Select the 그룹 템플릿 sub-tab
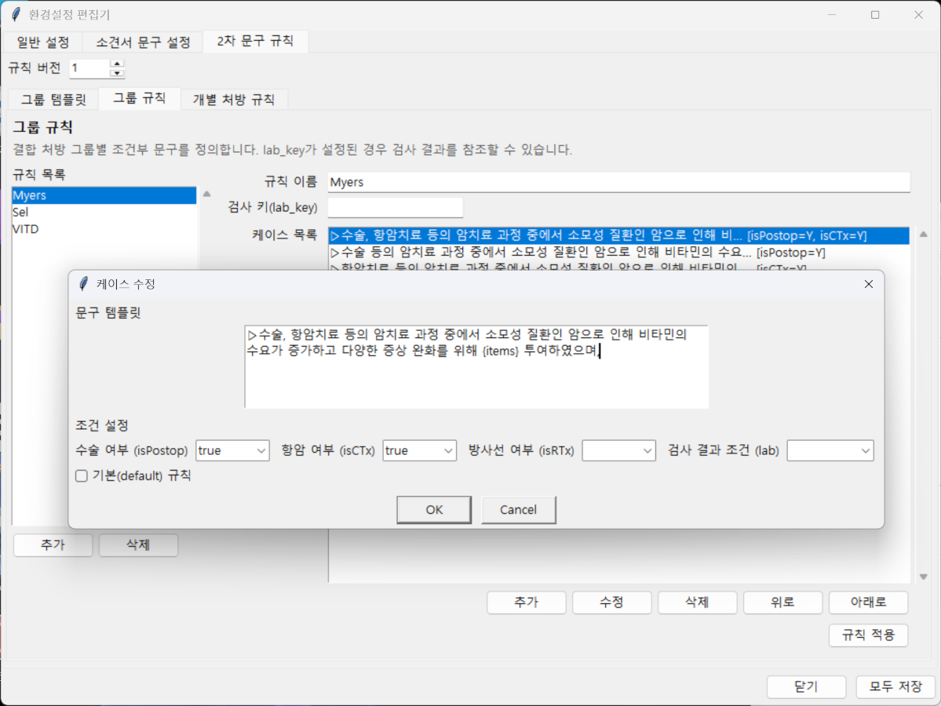The width and height of the screenshot is (941, 706). tap(54, 99)
